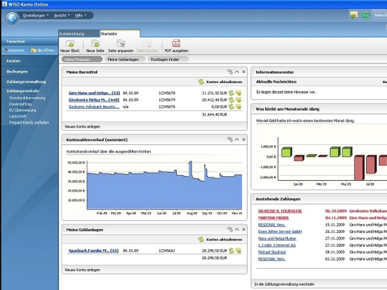
Task: Switch to the Ersteinrichtung tab
Action: [72, 34]
